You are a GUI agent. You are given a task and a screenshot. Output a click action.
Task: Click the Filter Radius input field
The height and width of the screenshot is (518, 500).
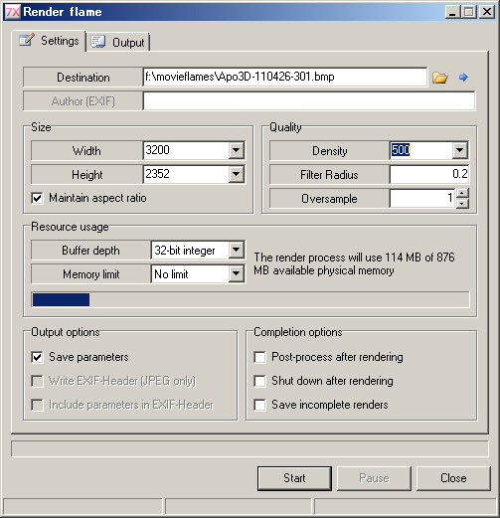(x=429, y=174)
